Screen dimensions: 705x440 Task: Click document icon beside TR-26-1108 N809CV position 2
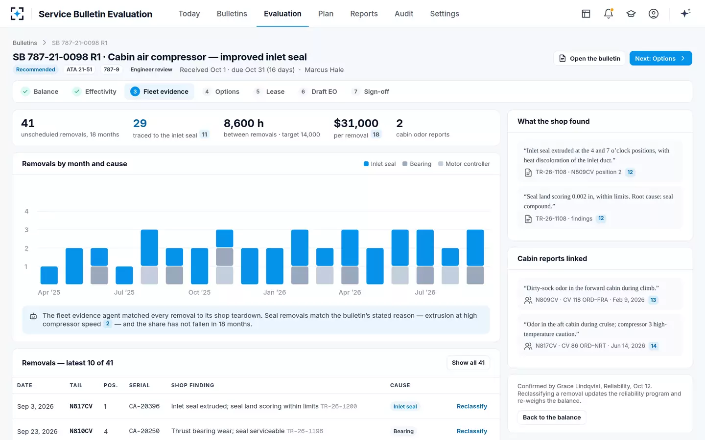(x=528, y=173)
